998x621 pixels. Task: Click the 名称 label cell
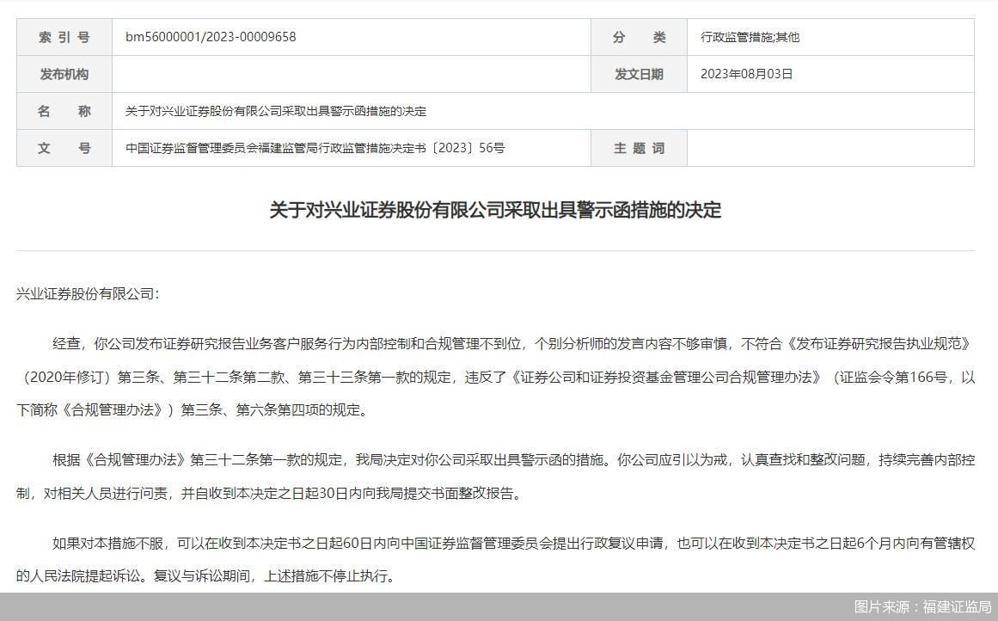coord(64,111)
